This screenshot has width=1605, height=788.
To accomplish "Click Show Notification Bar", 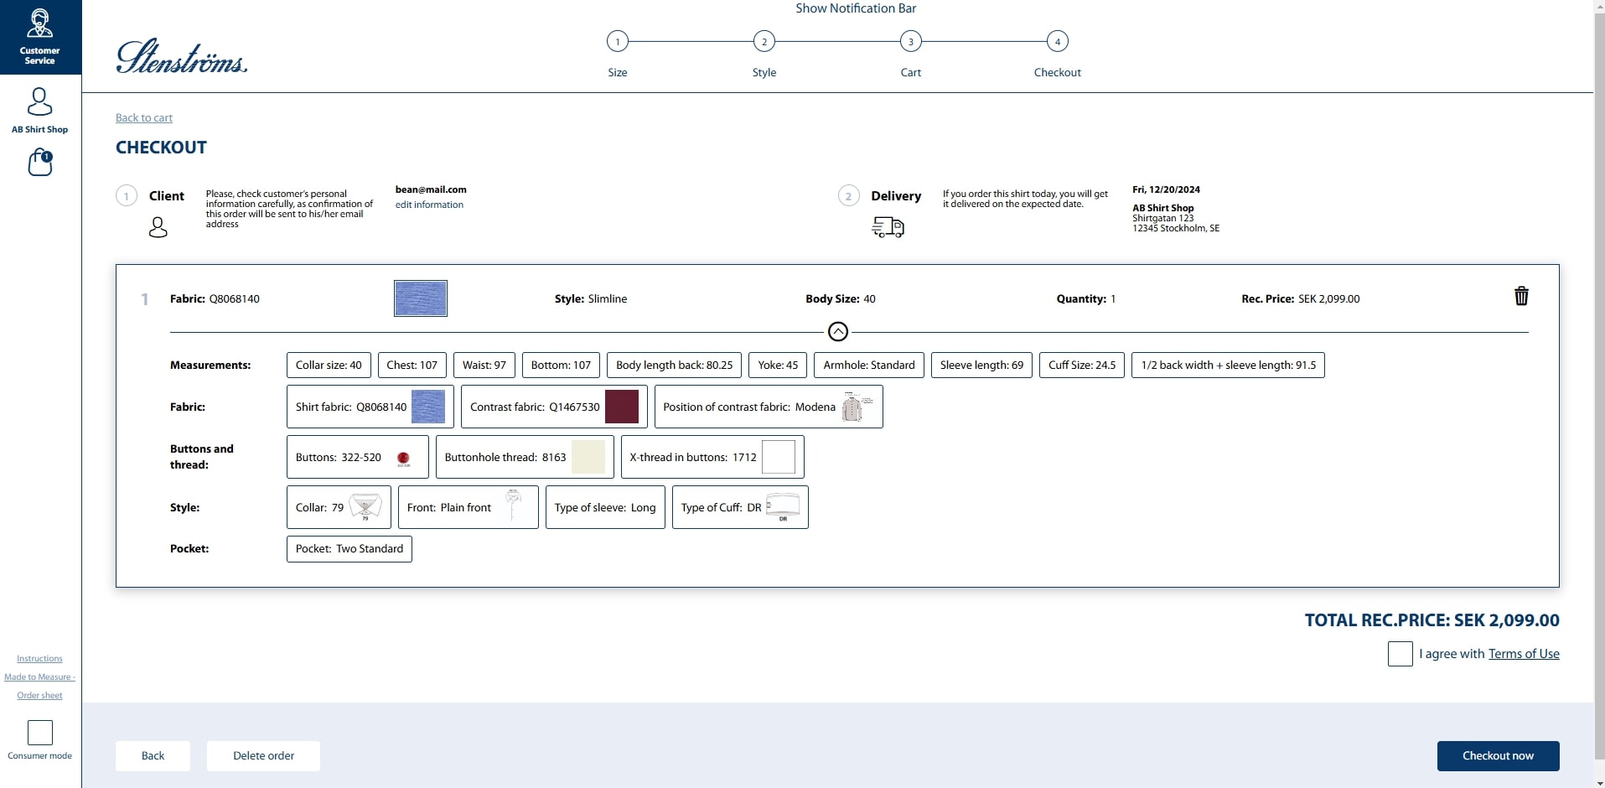I will (855, 8).
